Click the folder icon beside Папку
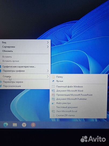Image resolution: width=109 pixels, height=146 pixels. 53,77
